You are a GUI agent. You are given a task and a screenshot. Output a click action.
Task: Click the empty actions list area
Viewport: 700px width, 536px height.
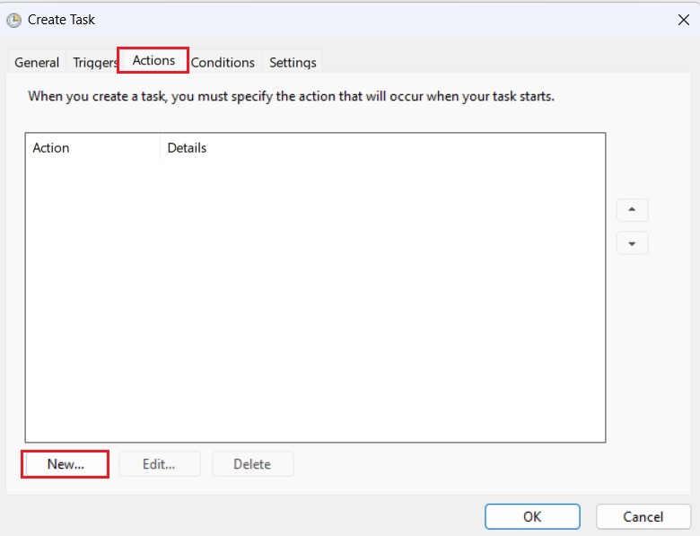coord(315,301)
